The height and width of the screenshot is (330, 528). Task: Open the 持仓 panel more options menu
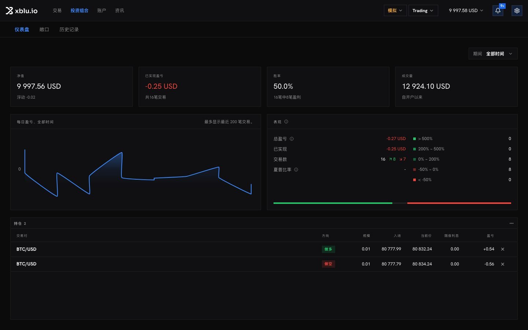point(511,223)
